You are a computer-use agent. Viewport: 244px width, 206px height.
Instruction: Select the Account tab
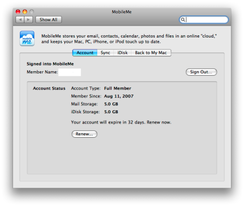85,53
